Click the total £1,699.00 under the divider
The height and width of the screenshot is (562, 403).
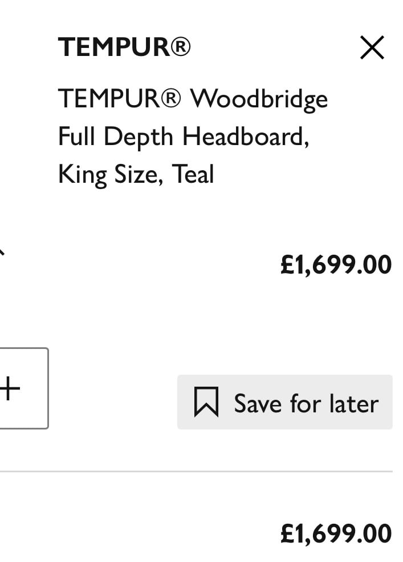pos(336,533)
